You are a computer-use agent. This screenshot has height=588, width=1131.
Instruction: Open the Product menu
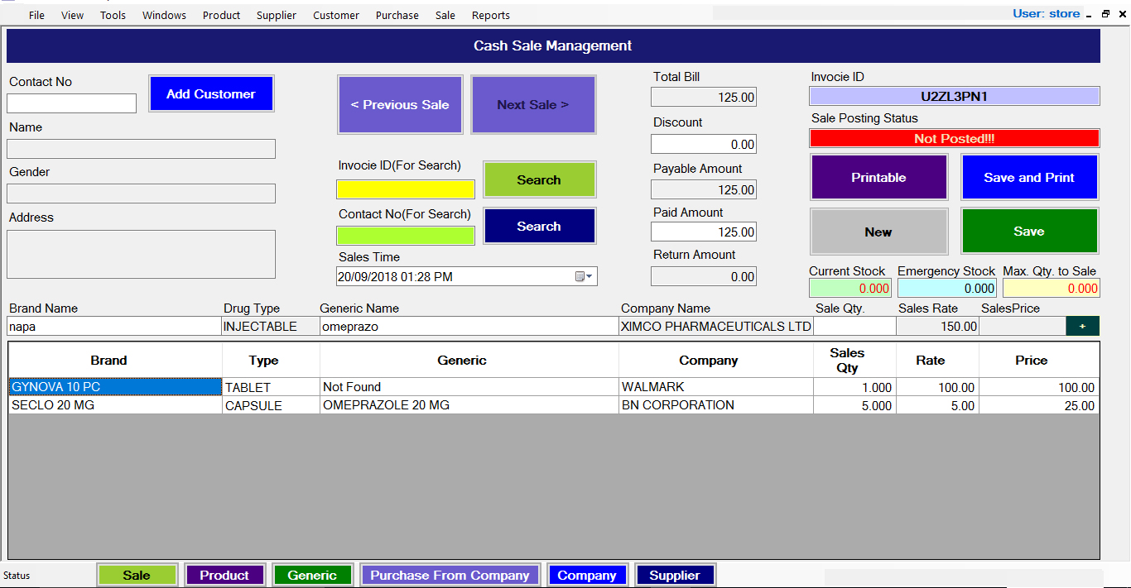(222, 15)
